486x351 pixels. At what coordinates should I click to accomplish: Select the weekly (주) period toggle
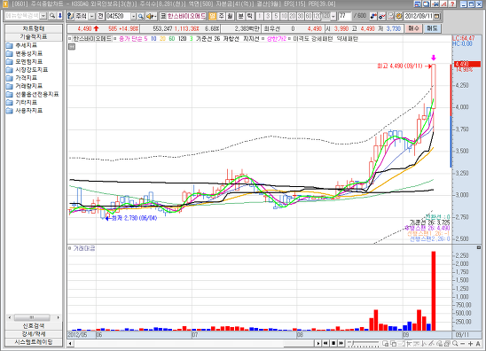222,16
